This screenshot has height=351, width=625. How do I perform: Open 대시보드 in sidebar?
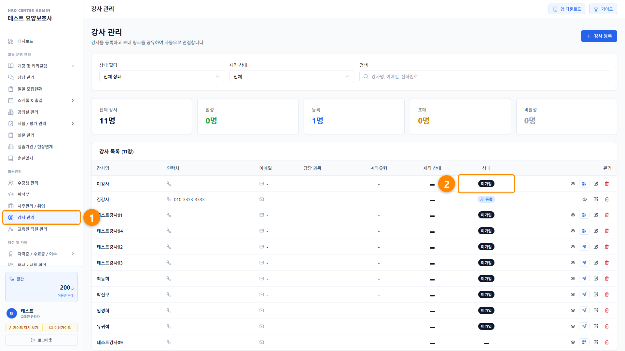pyautogui.click(x=41, y=41)
